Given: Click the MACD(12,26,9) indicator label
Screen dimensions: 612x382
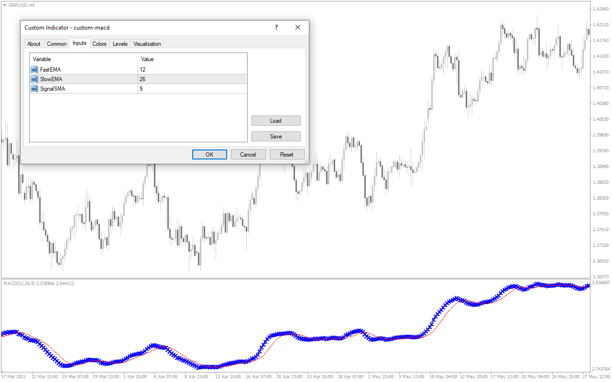Looking at the screenshot, I should coord(39,284).
